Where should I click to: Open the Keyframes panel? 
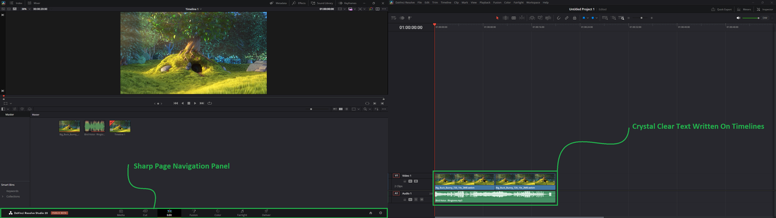347,3
